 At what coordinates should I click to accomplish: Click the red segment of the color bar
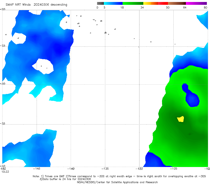[163, 3]
